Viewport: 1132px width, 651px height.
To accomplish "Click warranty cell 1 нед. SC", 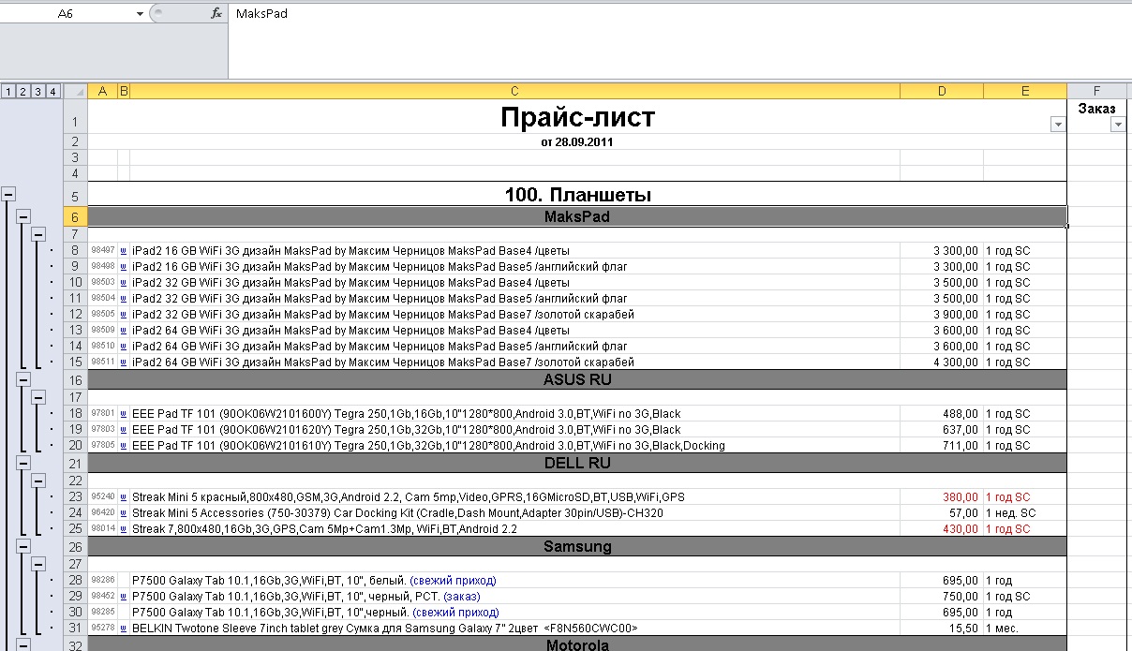I will click(x=1025, y=513).
